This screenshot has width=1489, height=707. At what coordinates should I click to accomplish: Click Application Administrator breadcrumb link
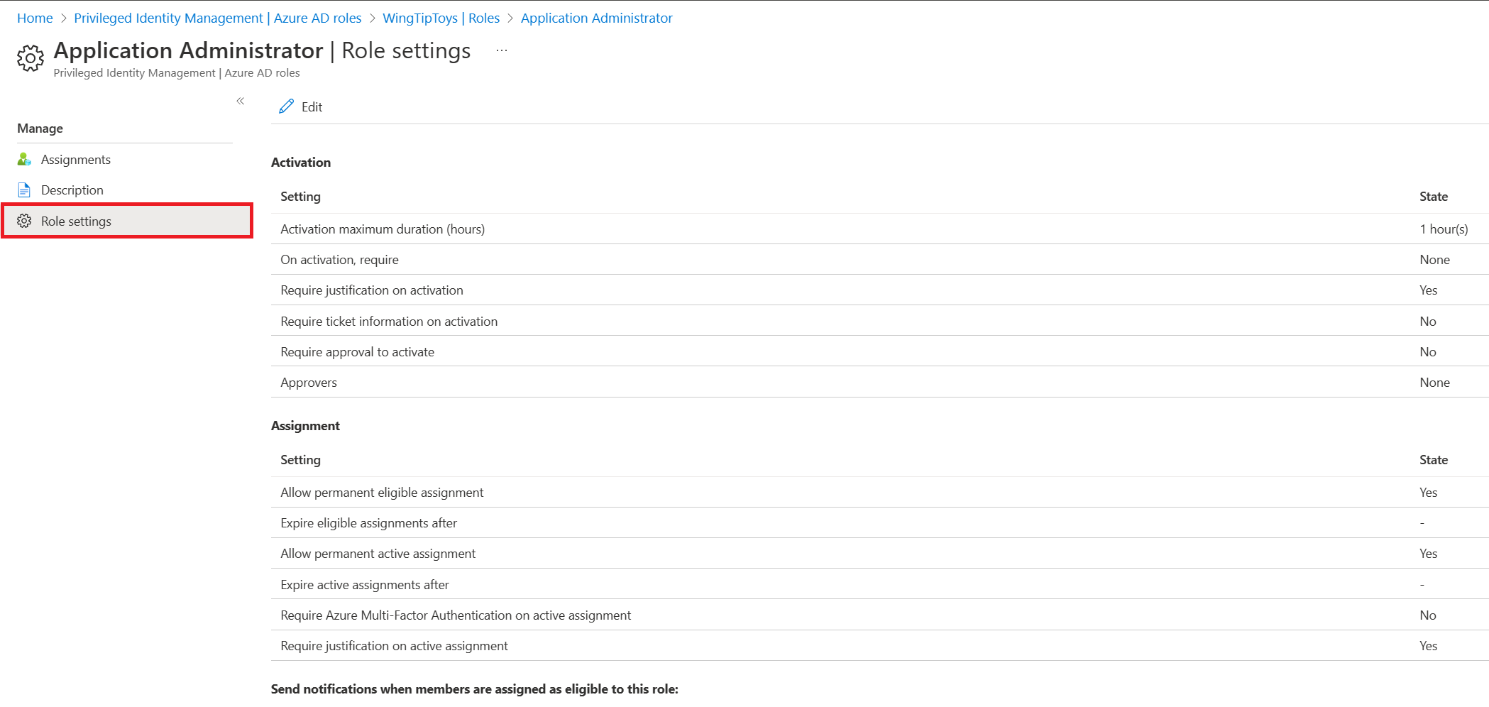click(597, 18)
